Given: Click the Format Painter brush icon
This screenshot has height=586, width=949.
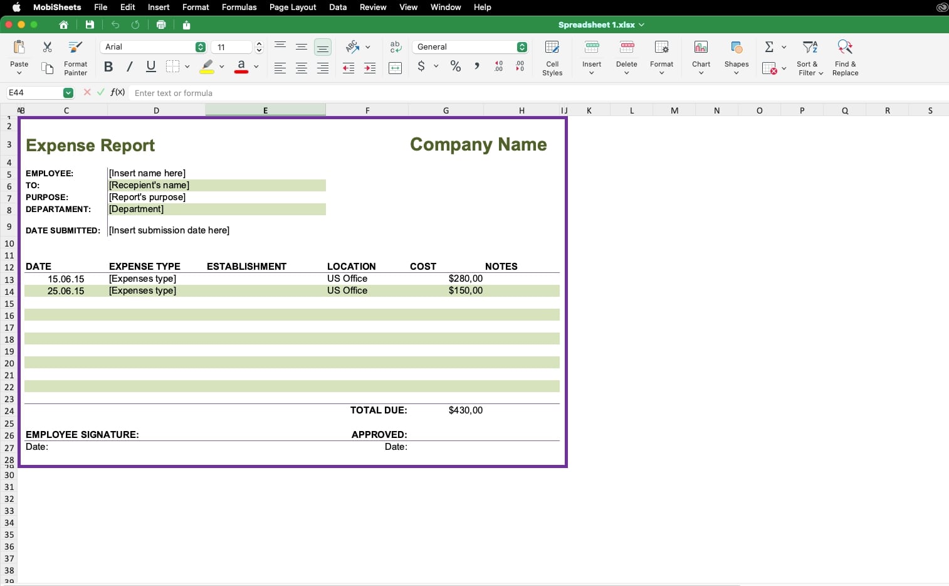Looking at the screenshot, I should click(75, 48).
